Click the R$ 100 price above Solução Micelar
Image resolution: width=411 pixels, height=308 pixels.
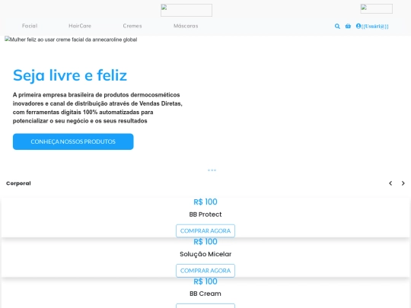(205, 242)
